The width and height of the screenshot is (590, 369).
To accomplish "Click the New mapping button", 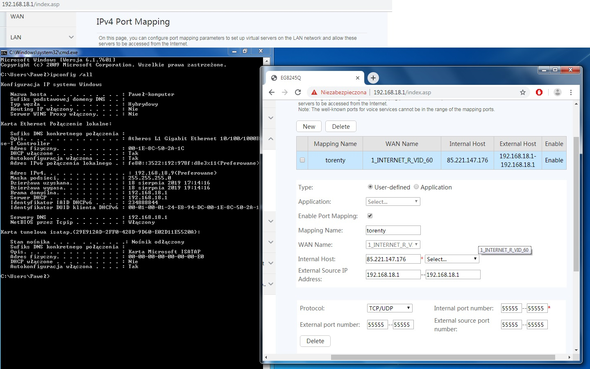I will pos(309,127).
